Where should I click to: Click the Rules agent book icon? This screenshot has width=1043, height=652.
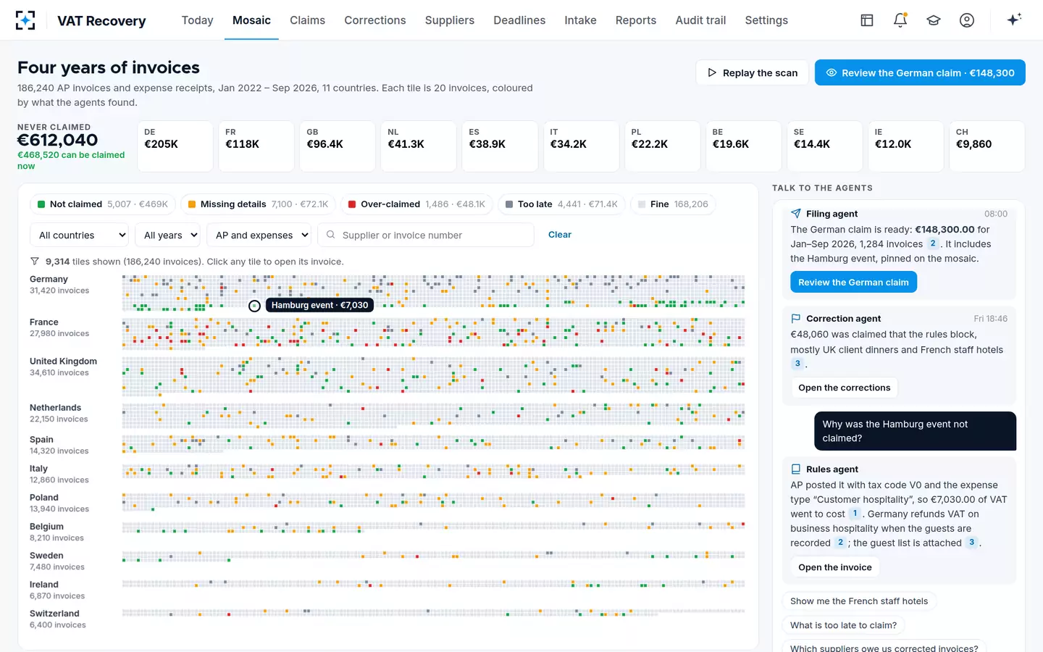click(796, 469)
